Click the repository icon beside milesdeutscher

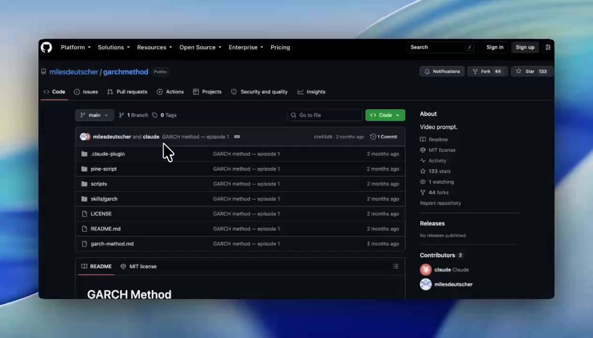point(44,72)
